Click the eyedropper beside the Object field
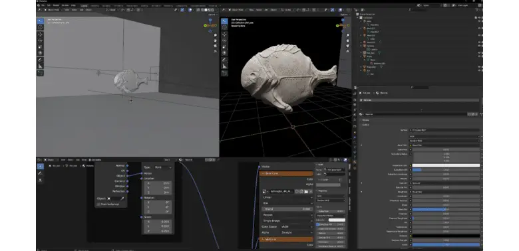Viewport: 519px width, 251px height. [122, 199]
